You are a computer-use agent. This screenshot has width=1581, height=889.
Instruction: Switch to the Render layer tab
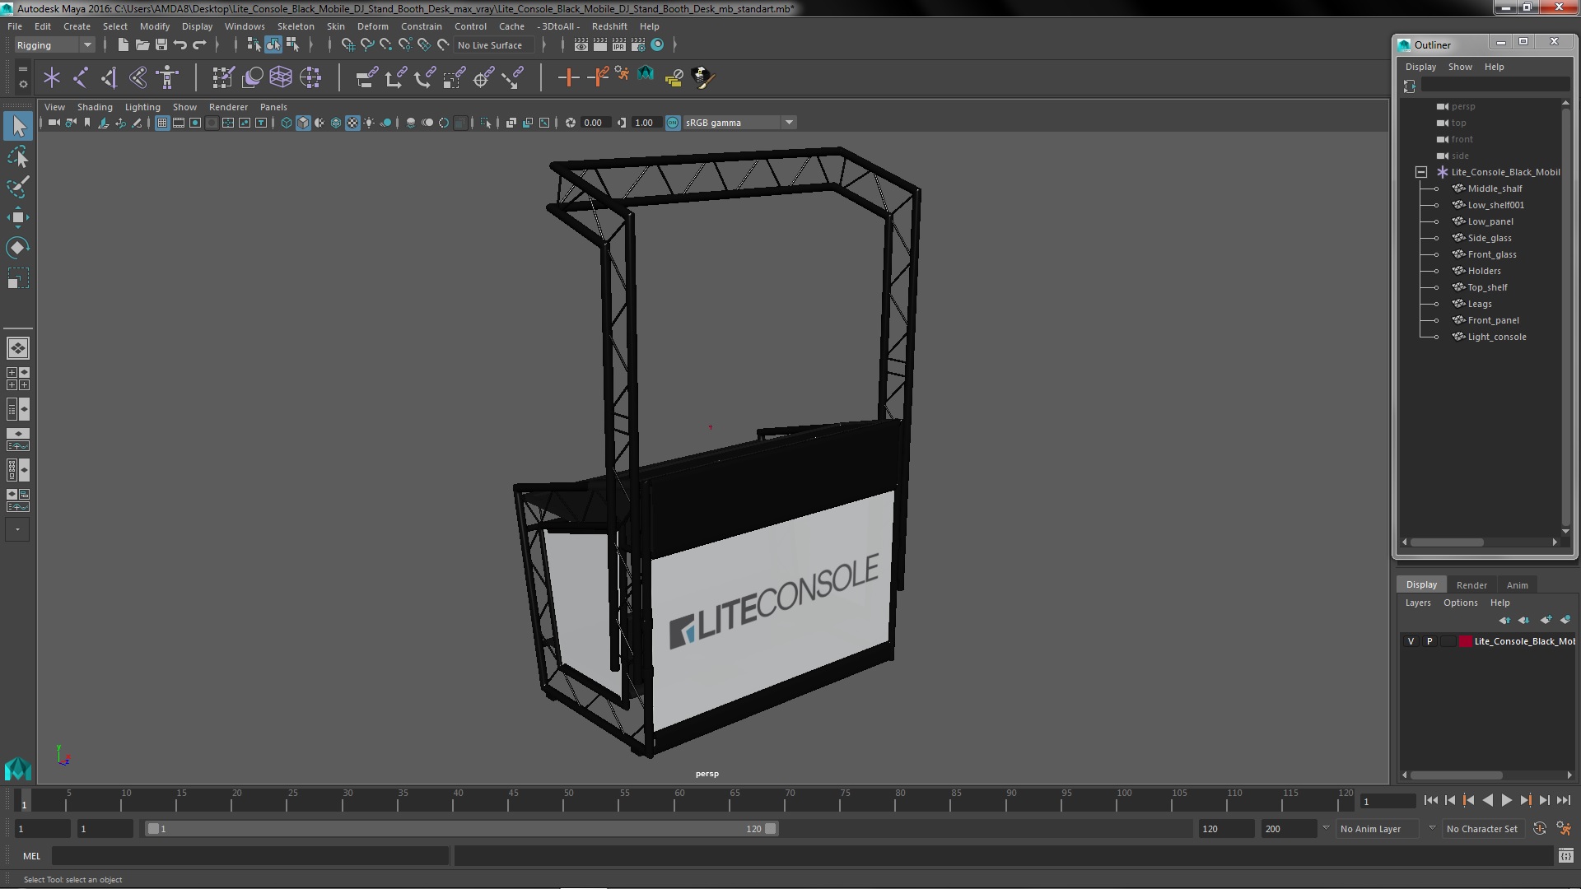click(x=1471, y=585)
